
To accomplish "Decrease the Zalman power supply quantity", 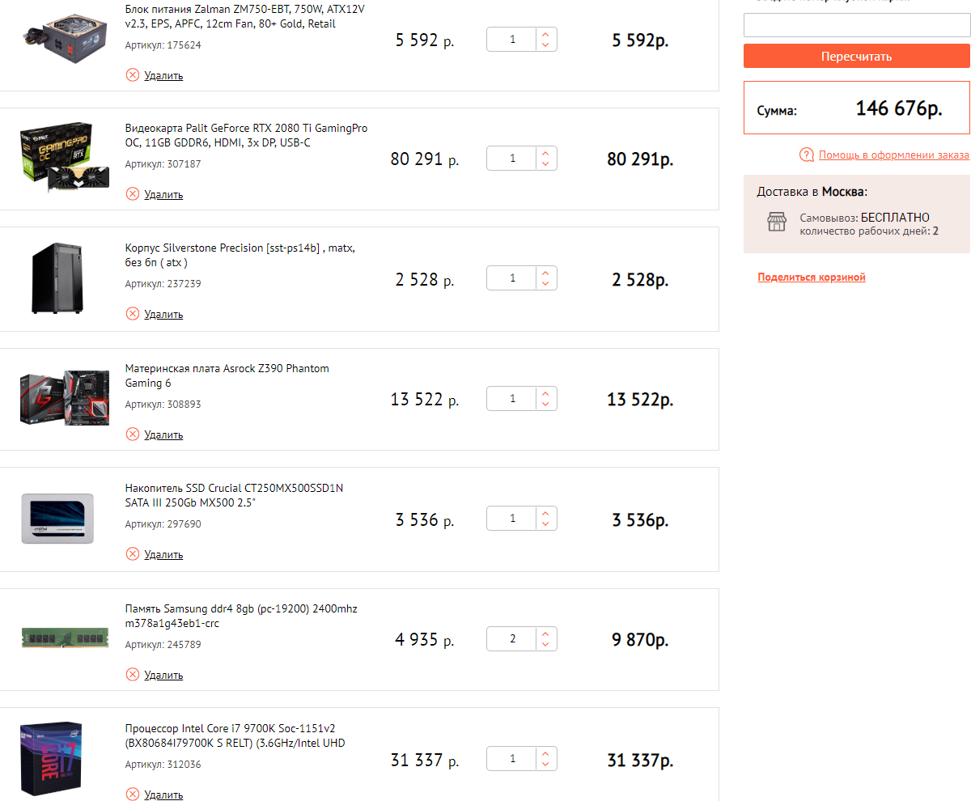I will coord(545,44).
